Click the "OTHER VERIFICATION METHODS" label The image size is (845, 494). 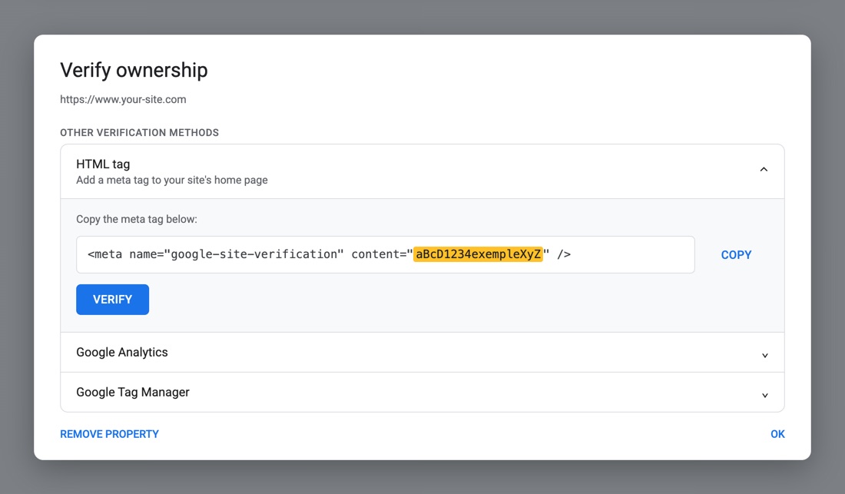[x=139, y=132]
